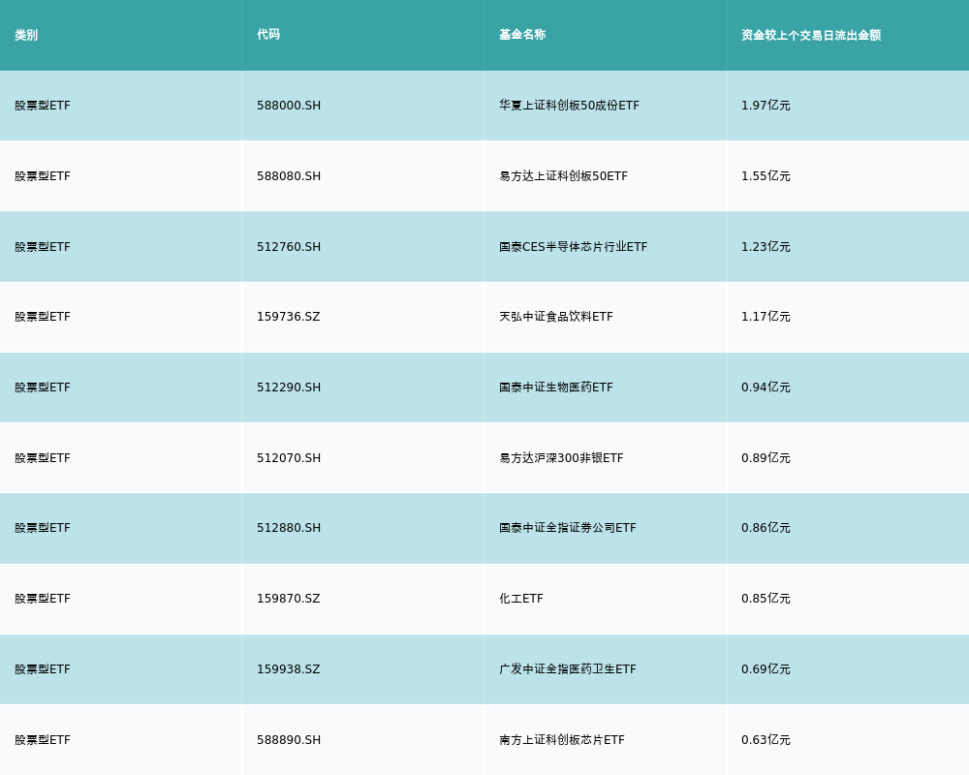This screenshot has height=775, width=969.
Task: Click the 代码 column header
Action: point(268,35)
